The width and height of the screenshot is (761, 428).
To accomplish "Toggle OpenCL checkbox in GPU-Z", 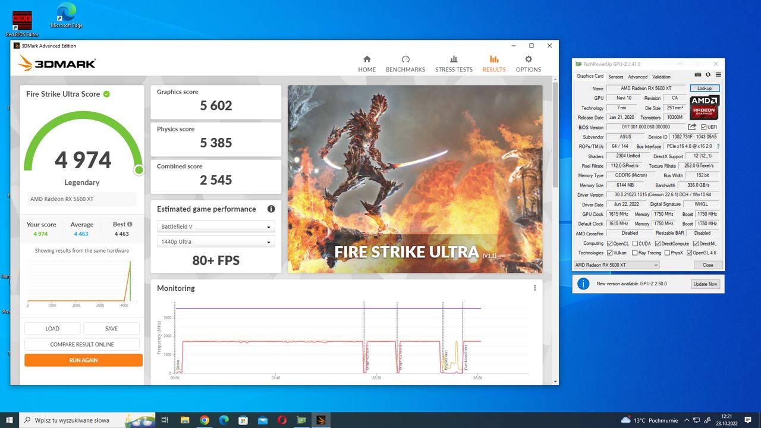I will tap(609, 243).
